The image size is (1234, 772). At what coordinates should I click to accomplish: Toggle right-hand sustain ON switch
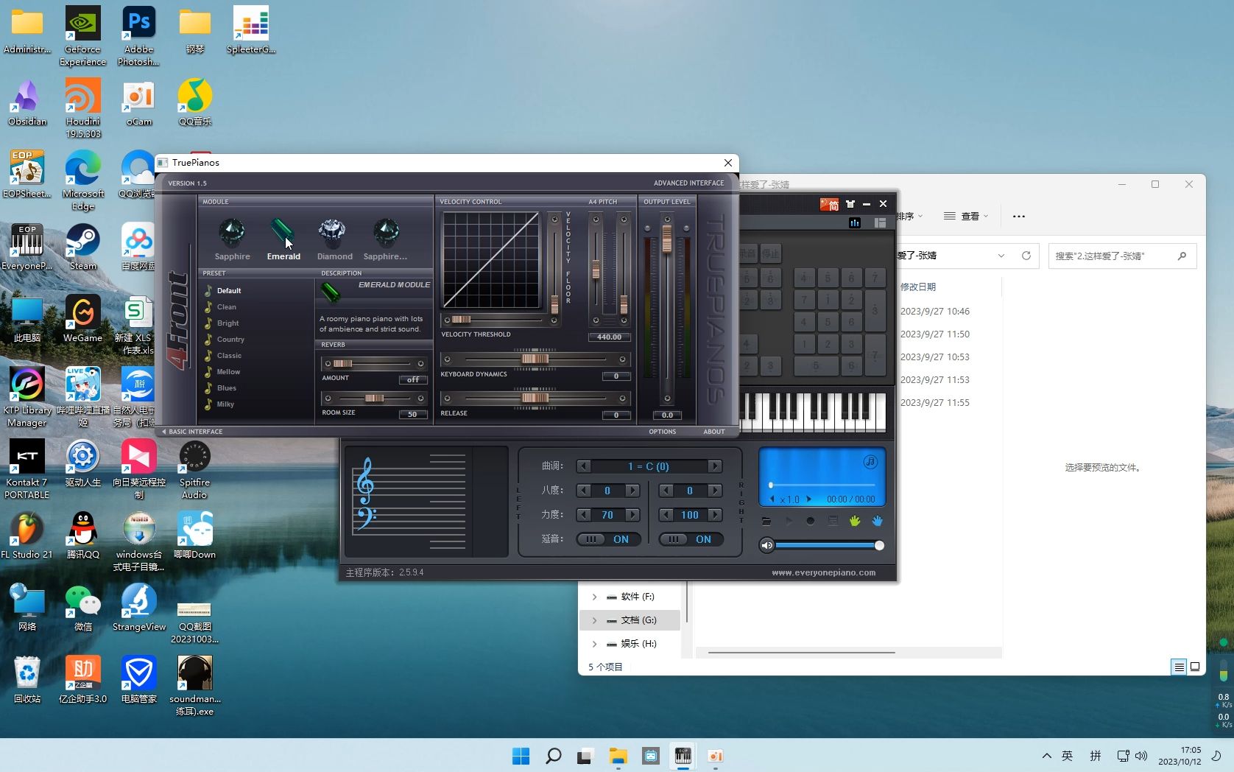(691, 539)
